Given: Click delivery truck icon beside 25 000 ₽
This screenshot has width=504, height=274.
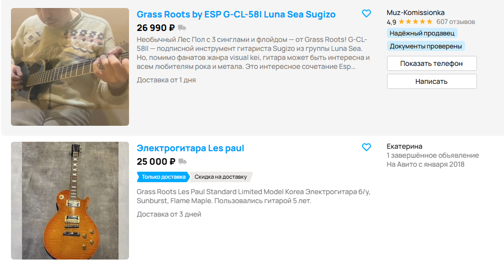Looking at the screenshot, I should tap(182, 161).
